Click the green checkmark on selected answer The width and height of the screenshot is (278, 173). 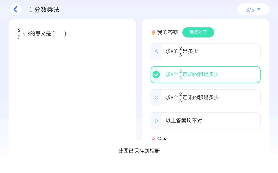[x=156, y=75]
